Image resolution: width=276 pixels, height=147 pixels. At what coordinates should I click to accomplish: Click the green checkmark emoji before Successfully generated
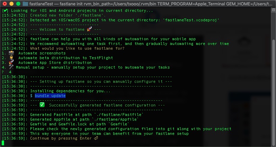pyautogui.click(x=42, y=105)
